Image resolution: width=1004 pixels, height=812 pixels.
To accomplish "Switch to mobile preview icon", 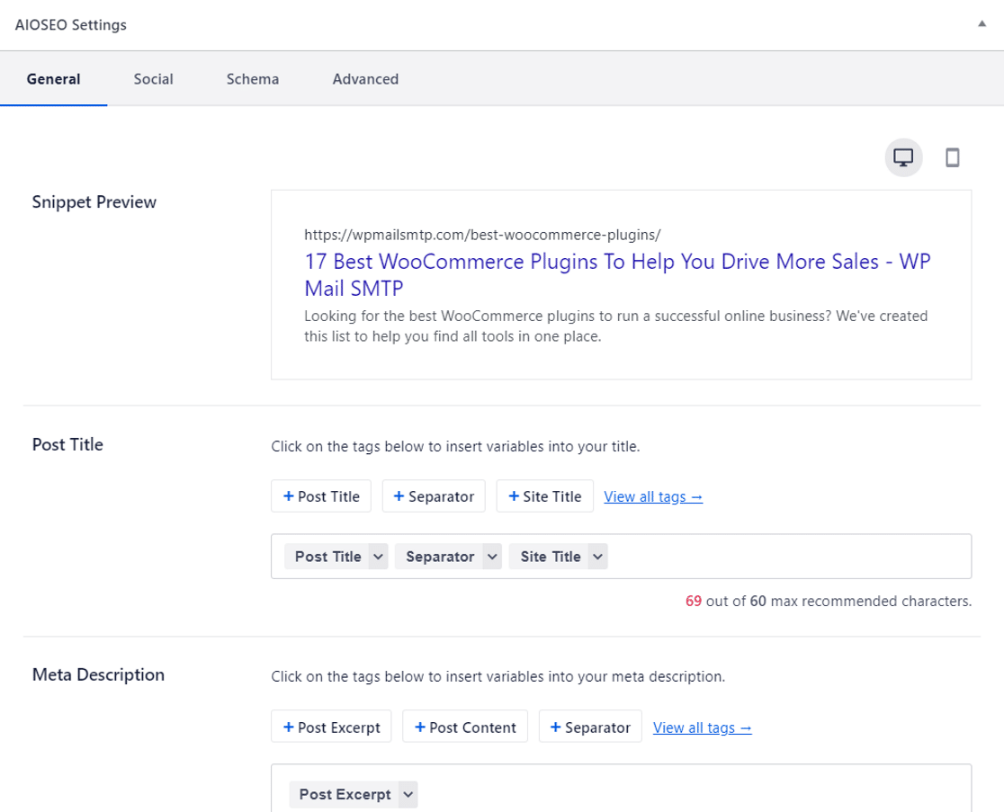I will 952,158.
